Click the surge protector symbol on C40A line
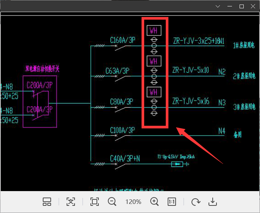The width and height of the screenshot is (260, 213). click(x=177, y=164)
